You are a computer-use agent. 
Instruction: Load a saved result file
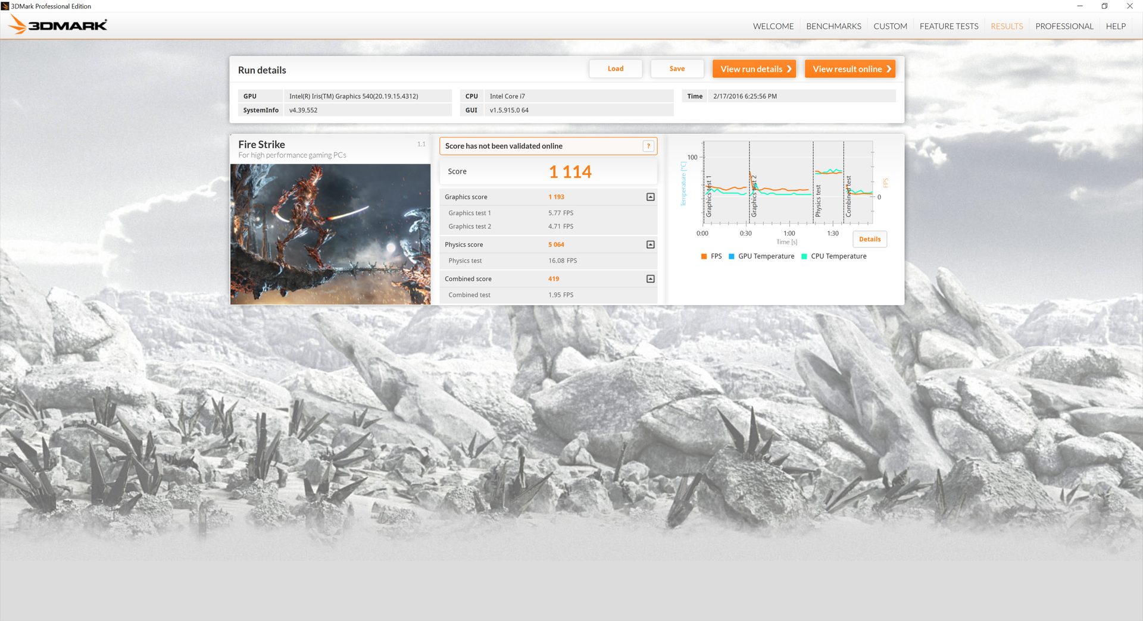[x=616, y=69]
